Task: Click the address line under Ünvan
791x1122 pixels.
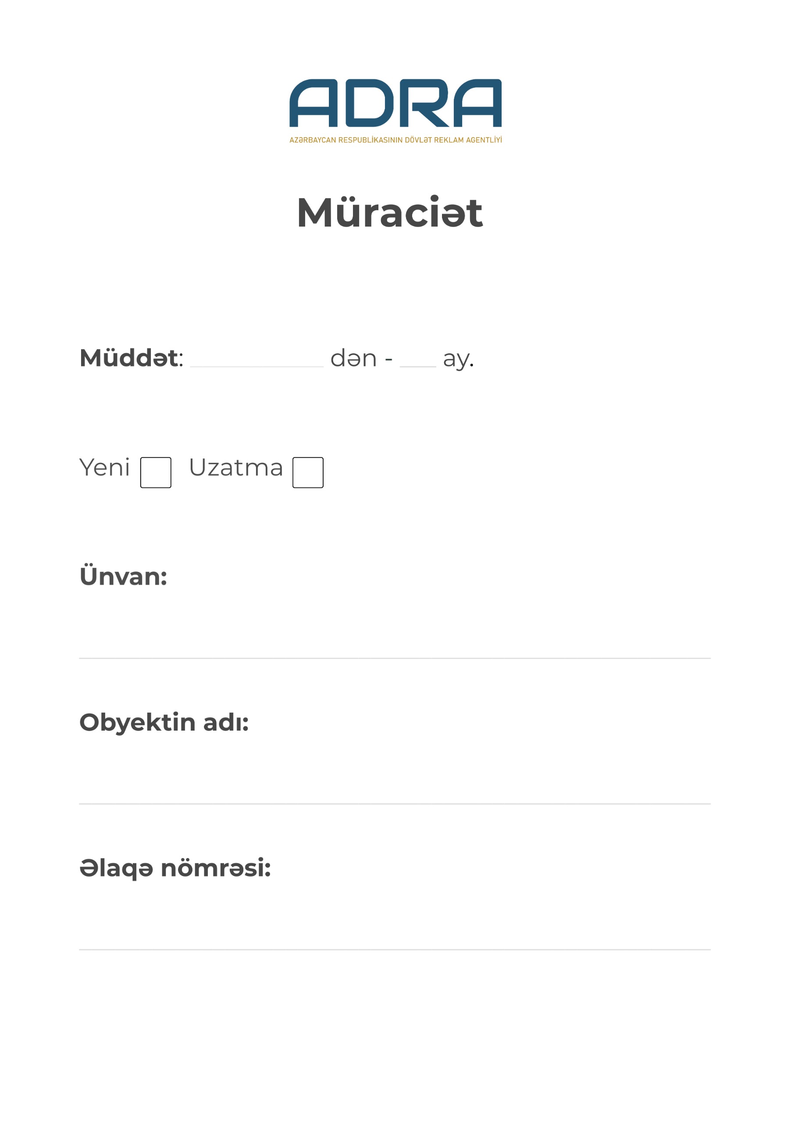Action: coord(395,658)
